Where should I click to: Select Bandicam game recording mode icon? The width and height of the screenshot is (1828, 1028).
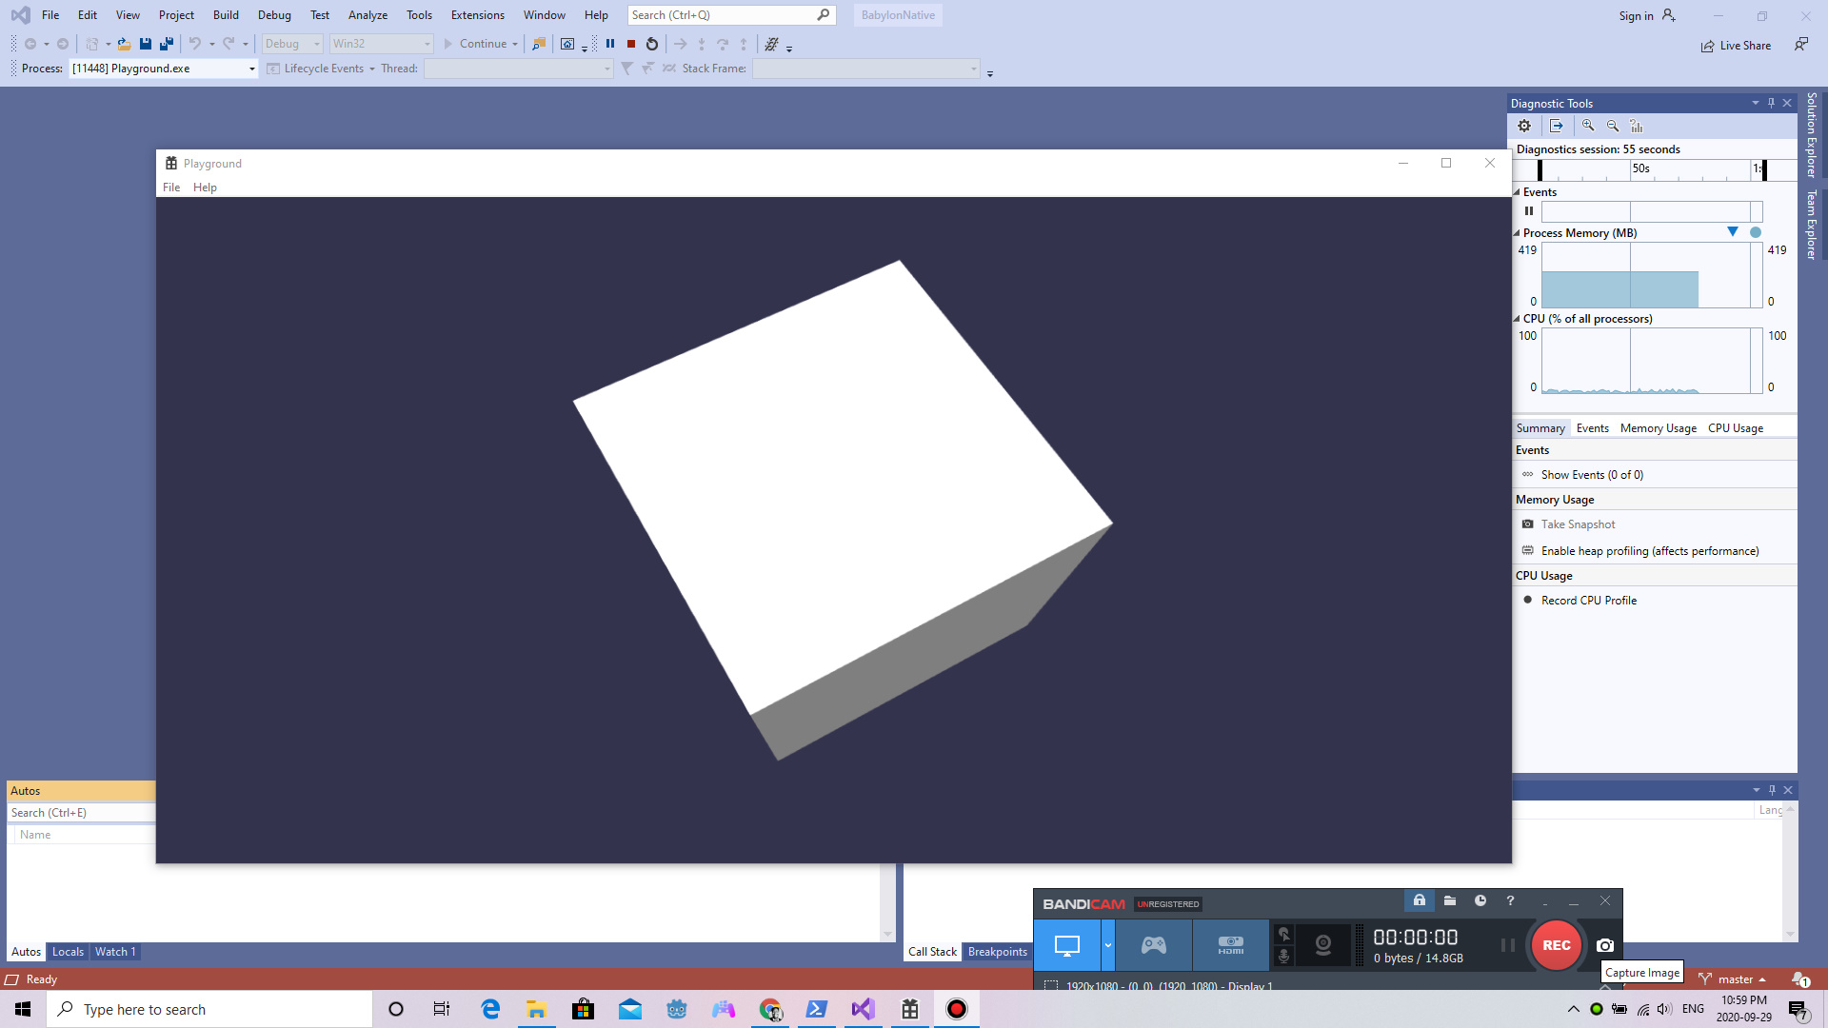[x=1154, y=945]
